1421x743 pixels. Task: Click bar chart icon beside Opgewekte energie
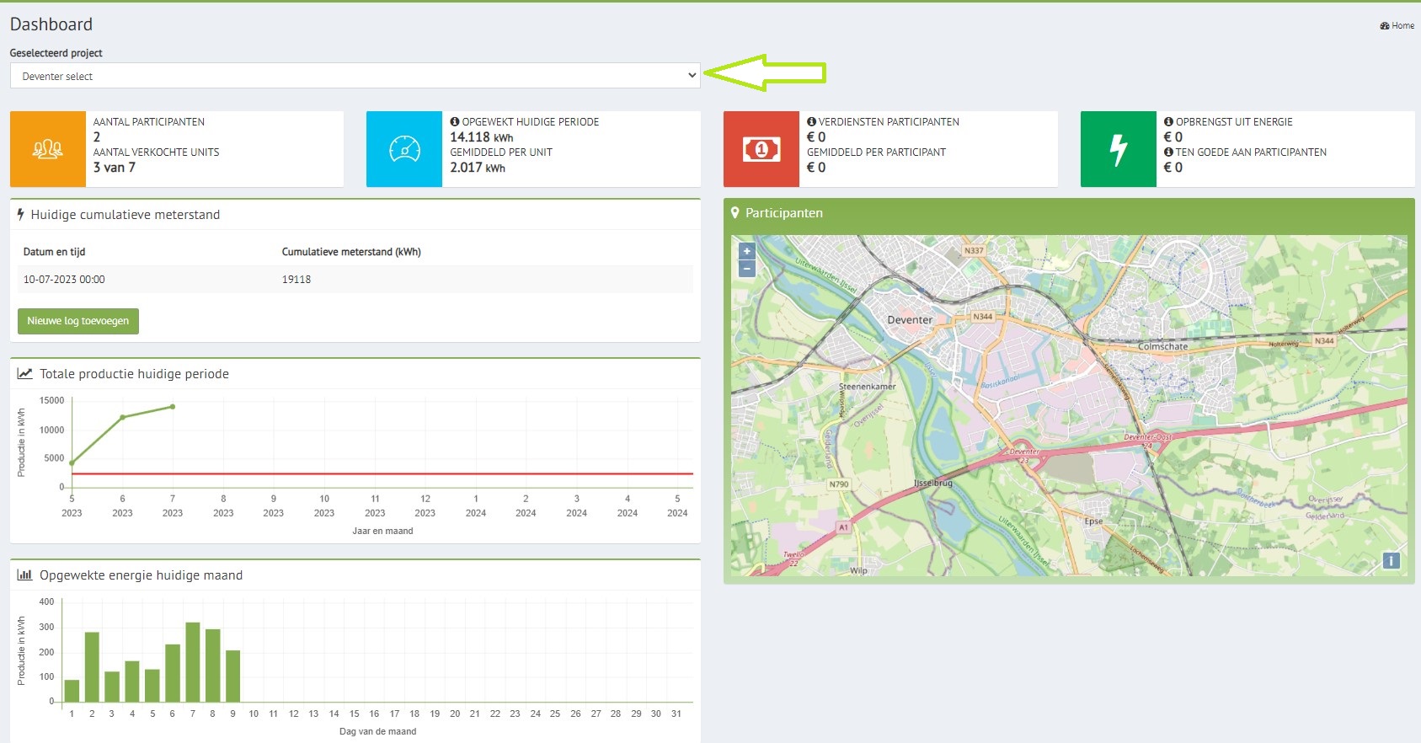[x=25, y=575]
